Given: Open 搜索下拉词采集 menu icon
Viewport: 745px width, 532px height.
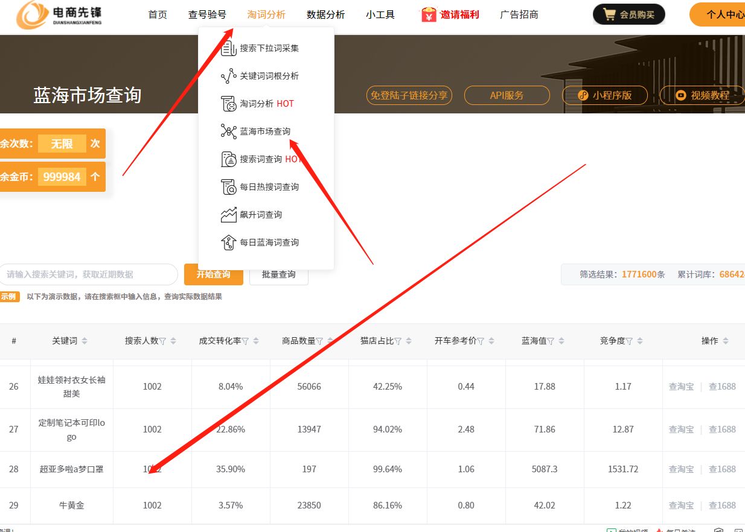Looking at the screenshot, I should pyautogui.click(x=228, y=48).
